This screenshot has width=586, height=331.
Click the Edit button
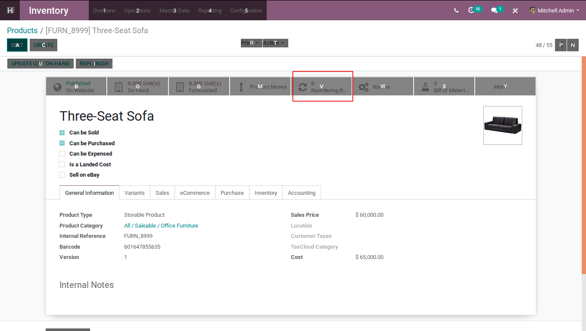tap(17, 45)
